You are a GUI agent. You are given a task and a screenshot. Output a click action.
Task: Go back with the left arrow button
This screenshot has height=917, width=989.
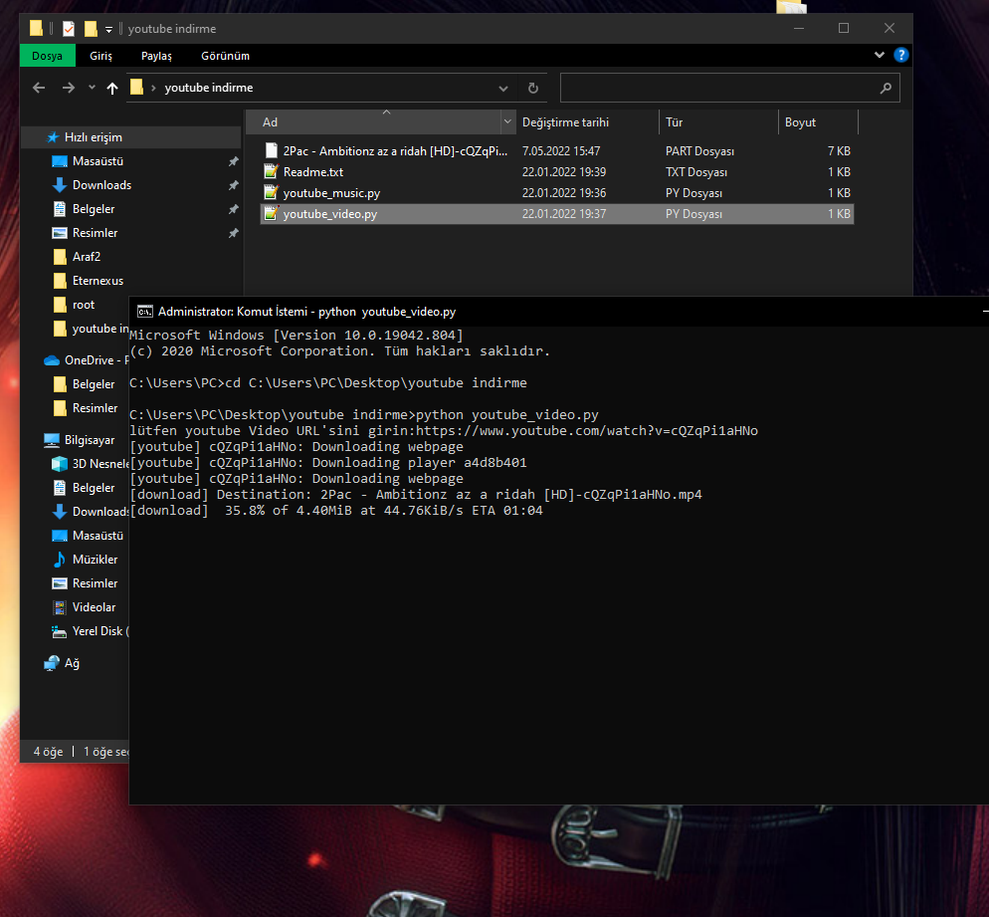coord(39,88)
